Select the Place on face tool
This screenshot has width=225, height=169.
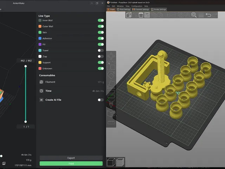(x=111, y=84)
